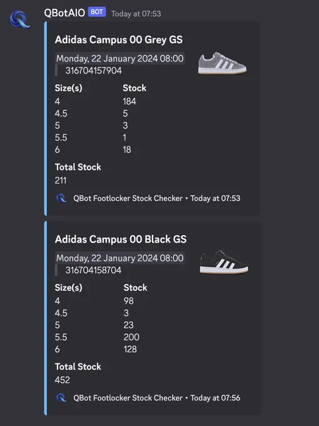Click the black embed Total Stock value 452

click(63, 380)
